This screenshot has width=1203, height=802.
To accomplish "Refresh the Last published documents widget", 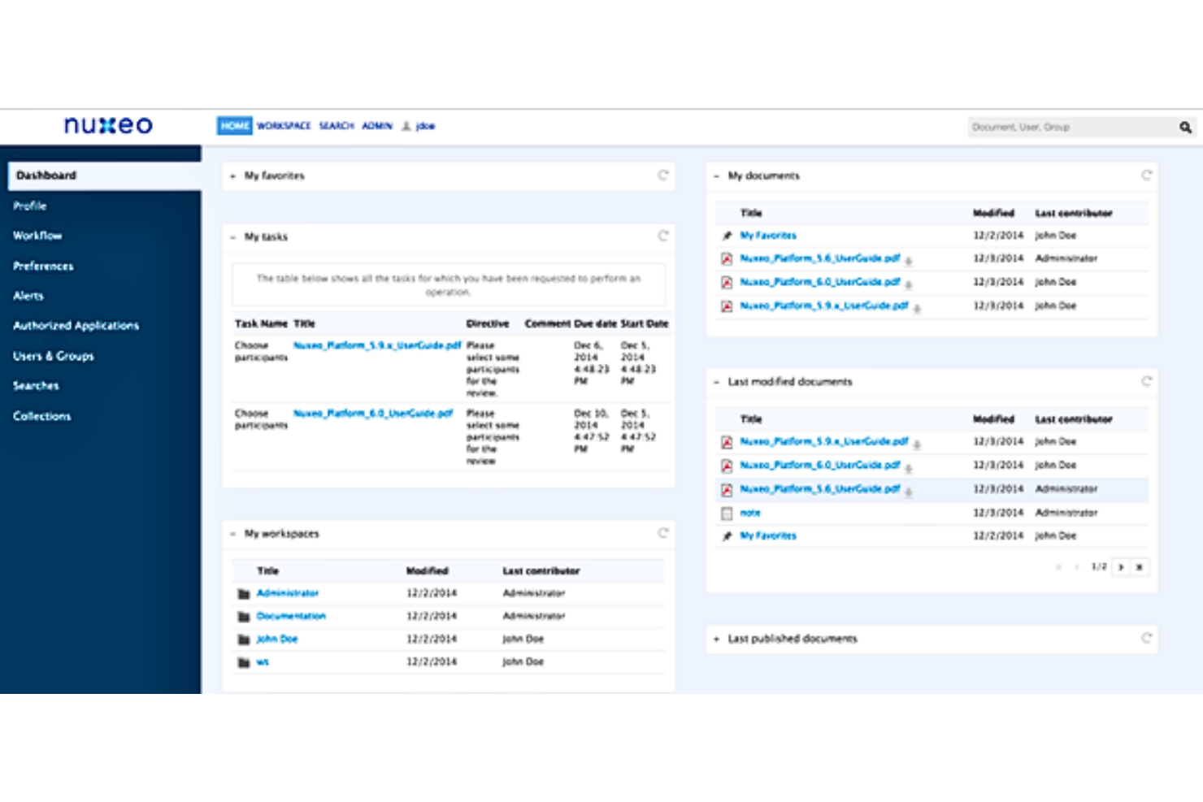I will coord(1146,638).
